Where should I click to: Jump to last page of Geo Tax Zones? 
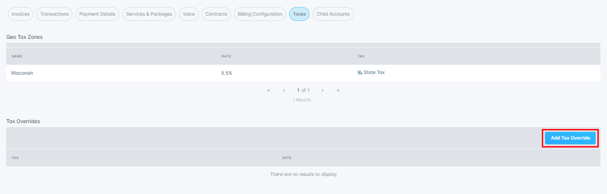pyautogui.click(x=338, y=90)
